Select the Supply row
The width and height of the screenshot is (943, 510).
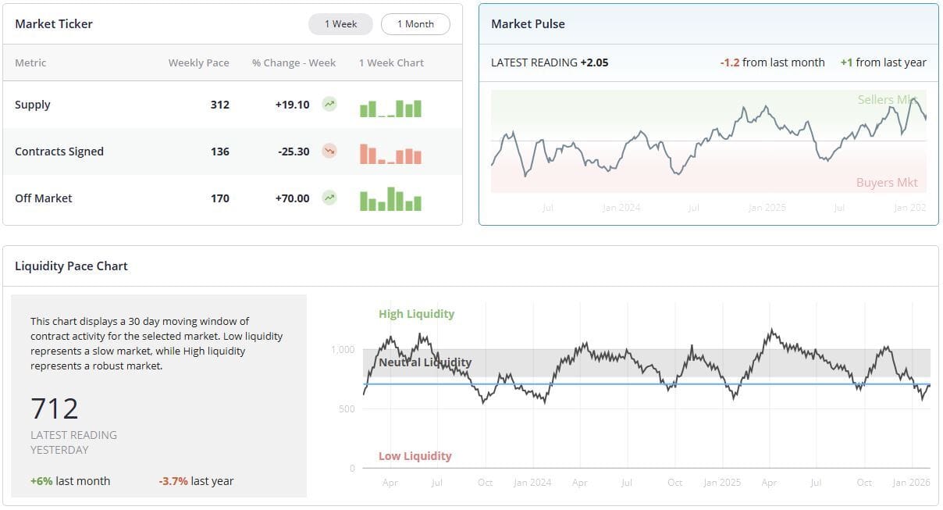tap(233, 105)
